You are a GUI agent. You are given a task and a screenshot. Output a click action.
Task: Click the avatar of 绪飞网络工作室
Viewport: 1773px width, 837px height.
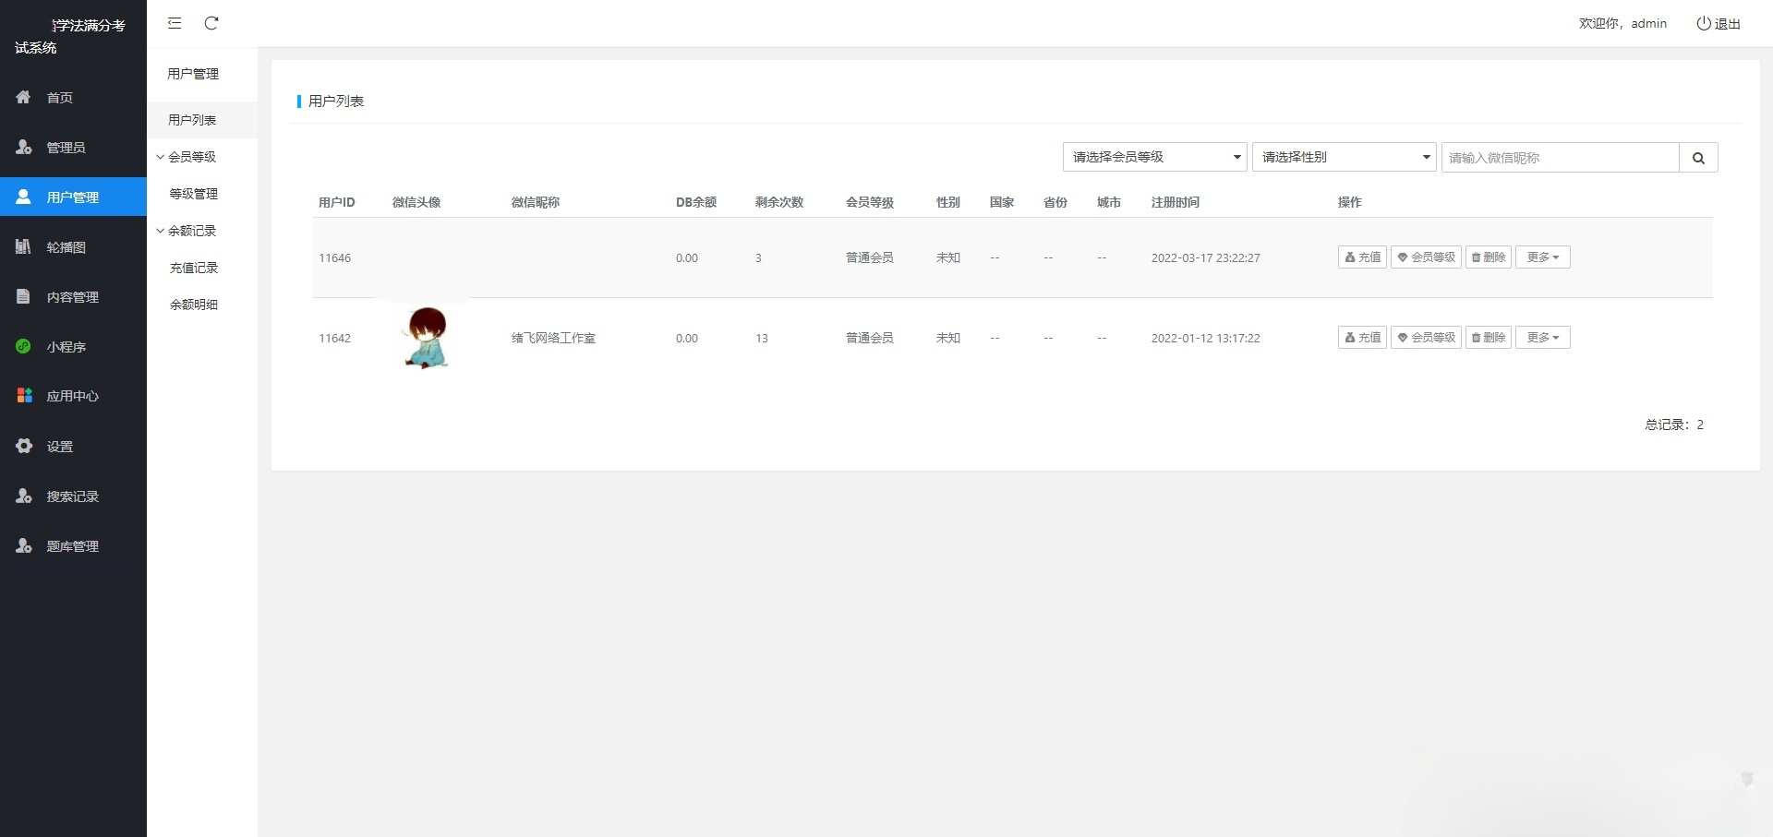(425, 338)
